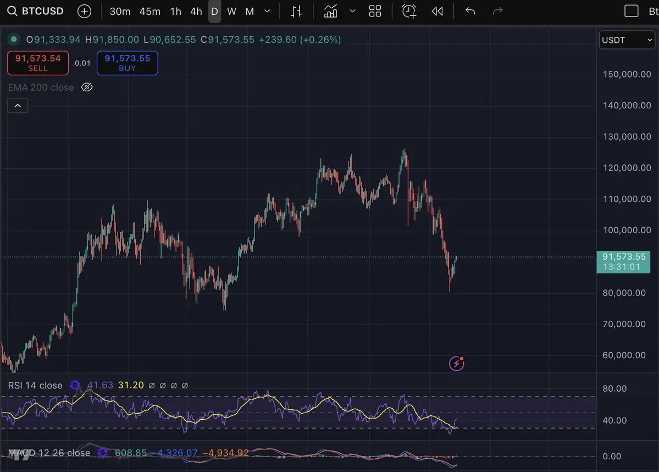Click the high price H91,850.00 in header
659x472 pixels.
coord(112,40)
